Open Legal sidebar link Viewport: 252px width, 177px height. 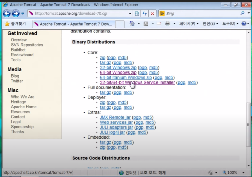16,122
